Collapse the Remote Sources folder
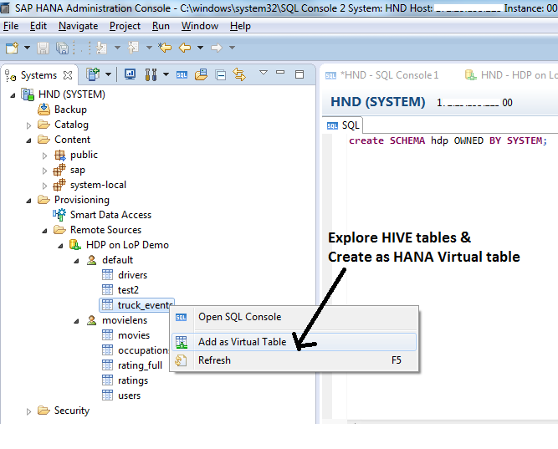This screenshot has height=449, width=558. click(44, 231)
